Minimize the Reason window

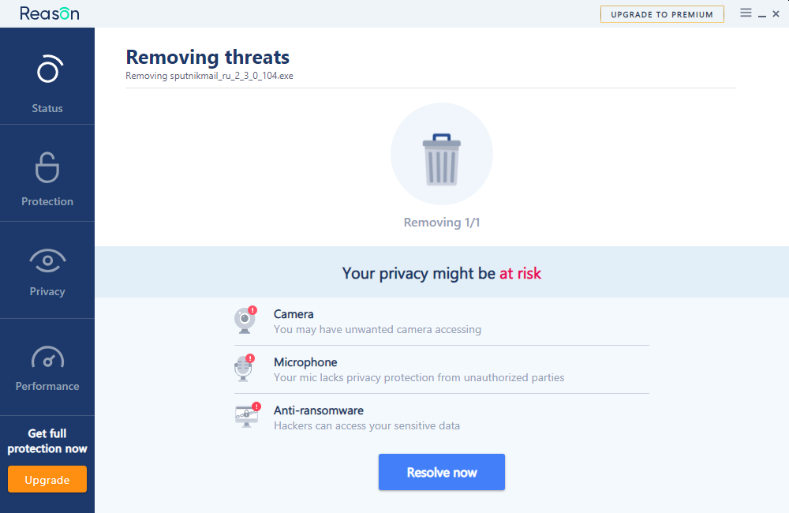pos(762,14)
